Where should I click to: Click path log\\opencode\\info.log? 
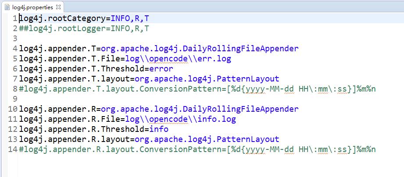(x=180, y=119)
